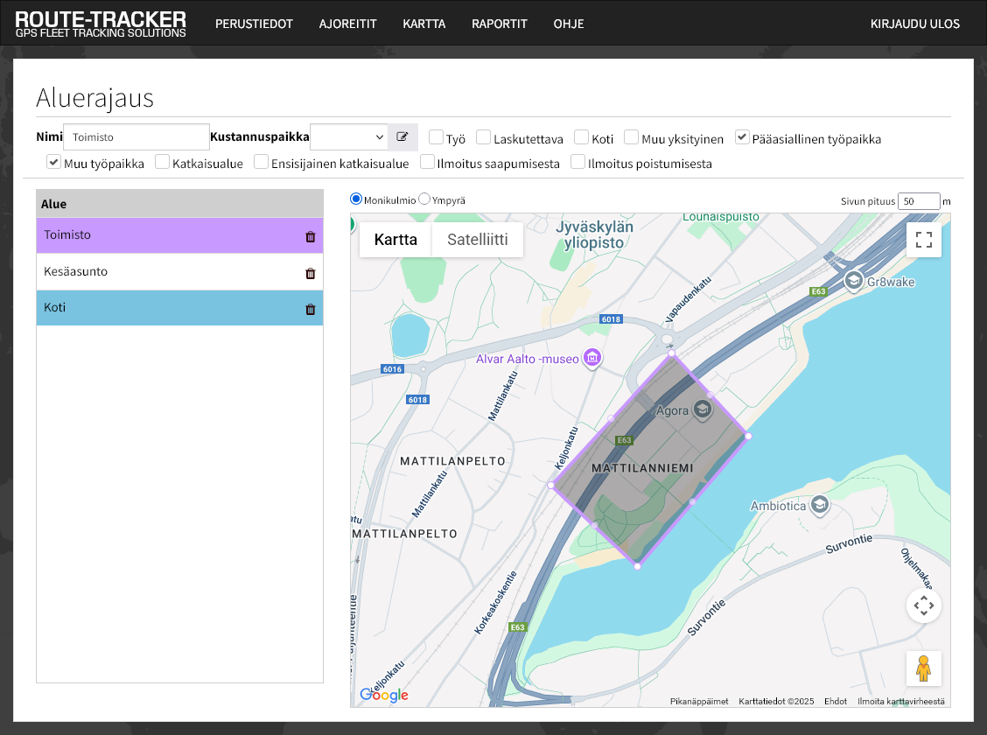Screen dimensions: 987x735
Task: Open the Raportit menu
Action: point(499,24)
